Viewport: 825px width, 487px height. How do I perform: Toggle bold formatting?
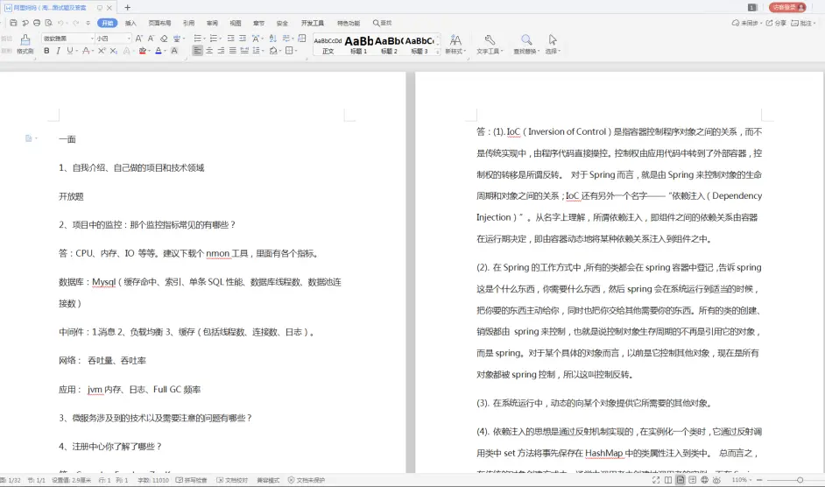(46, 51)
